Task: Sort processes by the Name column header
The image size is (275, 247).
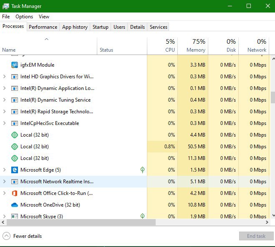Action: (48, 46)
